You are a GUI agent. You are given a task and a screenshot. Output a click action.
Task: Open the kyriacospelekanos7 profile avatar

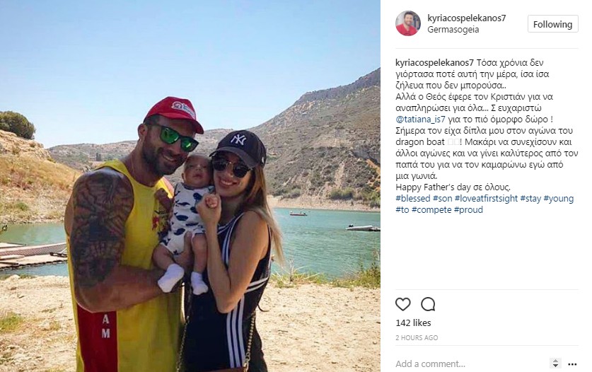tap(408, 23)
